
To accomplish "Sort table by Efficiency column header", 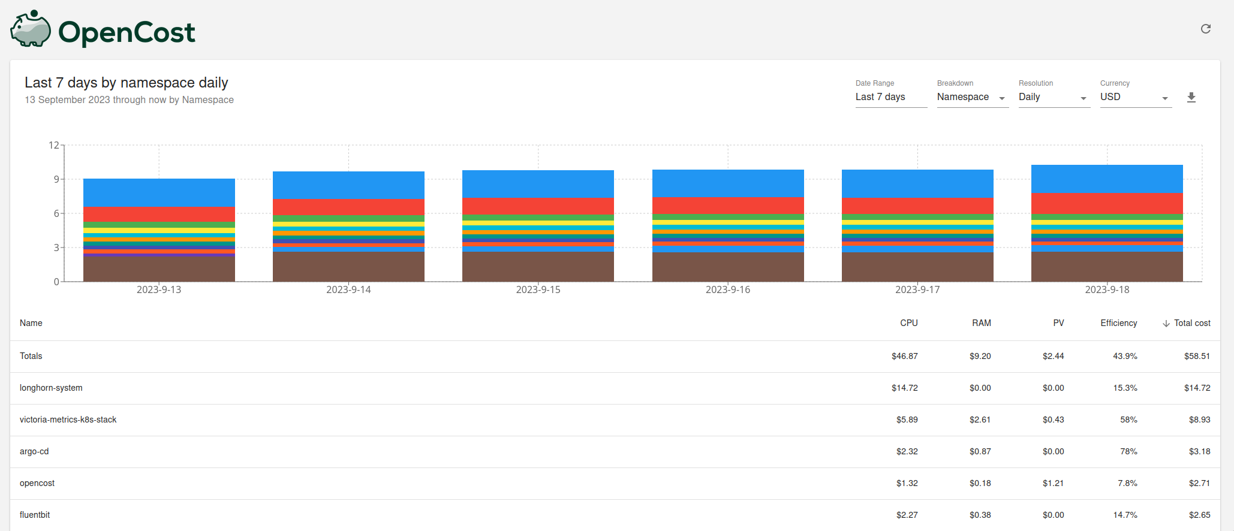I will (x=1118, y=323).
